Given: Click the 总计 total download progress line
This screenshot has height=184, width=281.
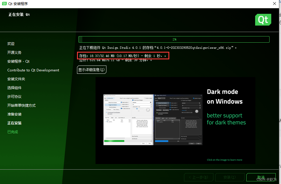Looking at the screenshot, I should (x=116, y=60).
